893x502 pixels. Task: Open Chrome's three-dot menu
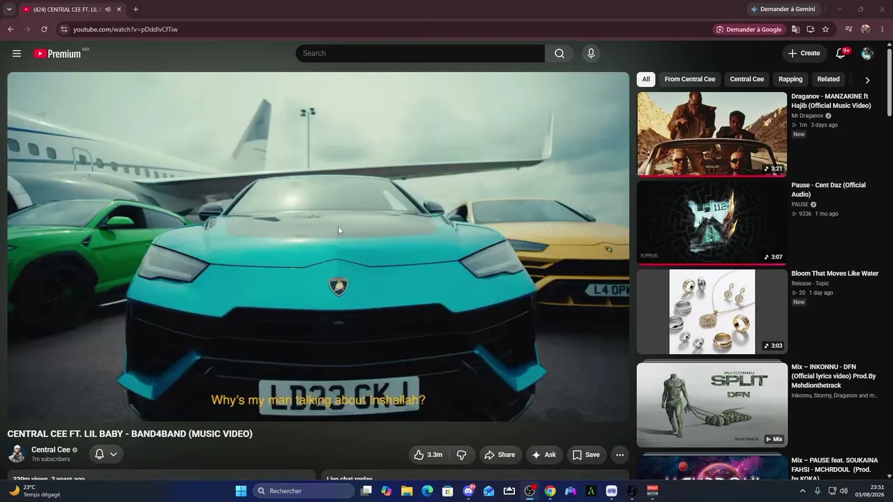(x=883, y=29)
